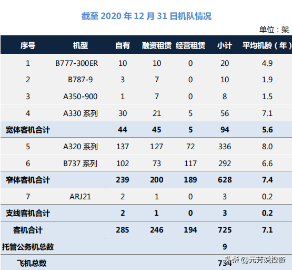Viewport: 292px width, 270px height.
Task: Click total aircraft count 734
Action: 225,263
